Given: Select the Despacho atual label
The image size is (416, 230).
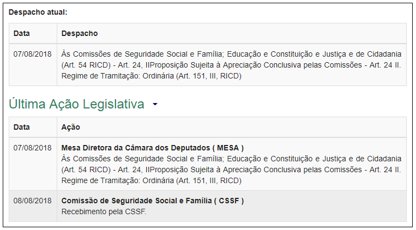Looking at the screenshot, I should (x=38, y=11).
